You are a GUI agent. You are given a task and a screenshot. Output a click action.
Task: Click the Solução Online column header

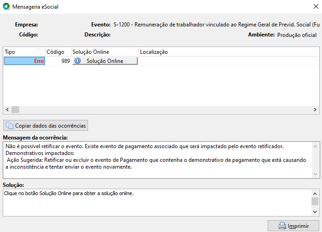[105, 52]
